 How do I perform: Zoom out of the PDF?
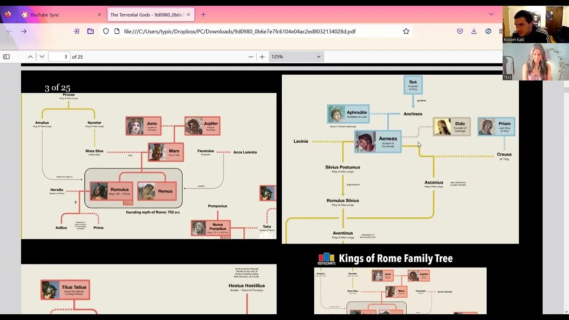[x=251, y=56]
